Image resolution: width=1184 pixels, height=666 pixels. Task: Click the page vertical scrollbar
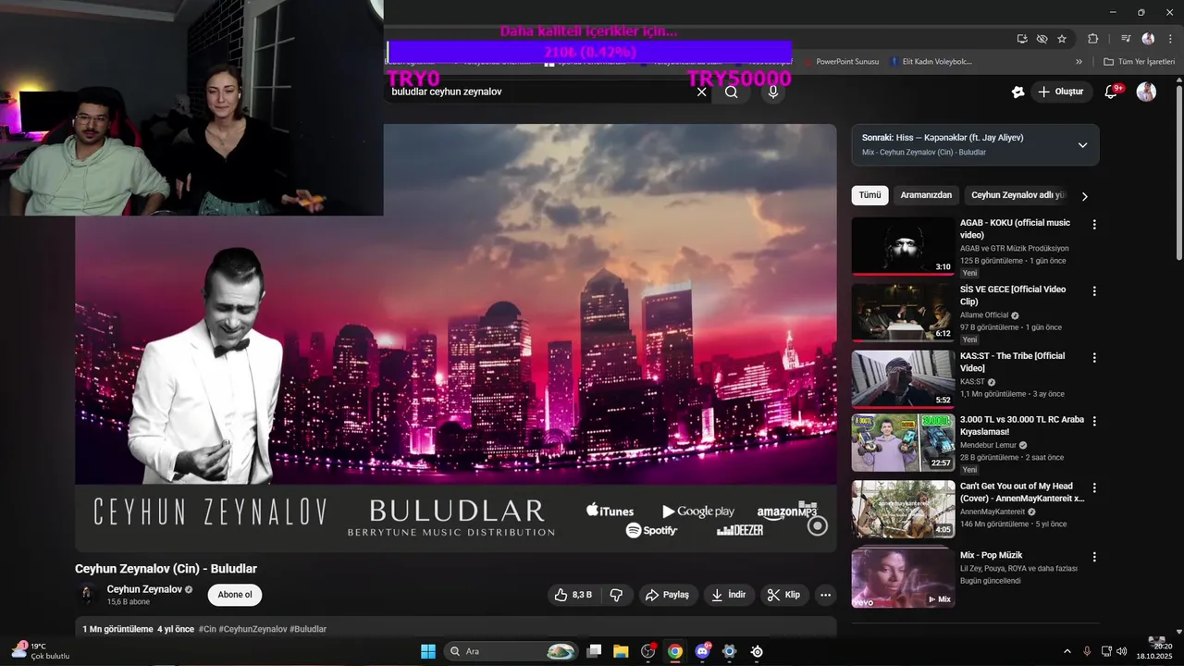[x=1178, y=171]
